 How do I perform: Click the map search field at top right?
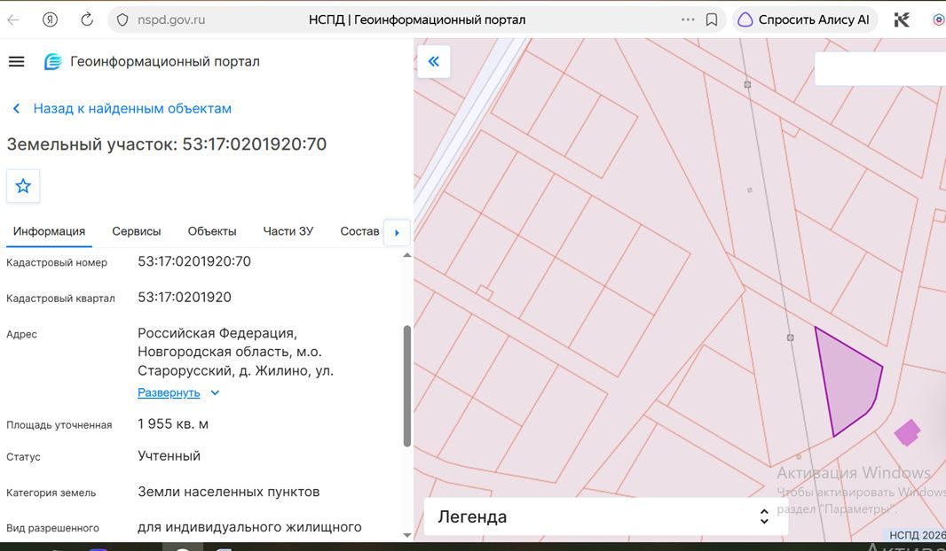(x=880, y=68)
